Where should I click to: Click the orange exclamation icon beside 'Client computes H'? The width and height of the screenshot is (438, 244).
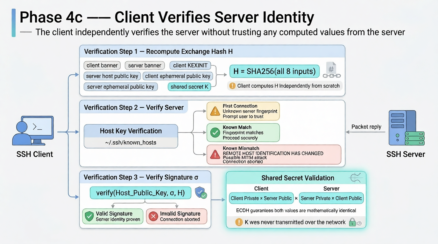(232, 86)
